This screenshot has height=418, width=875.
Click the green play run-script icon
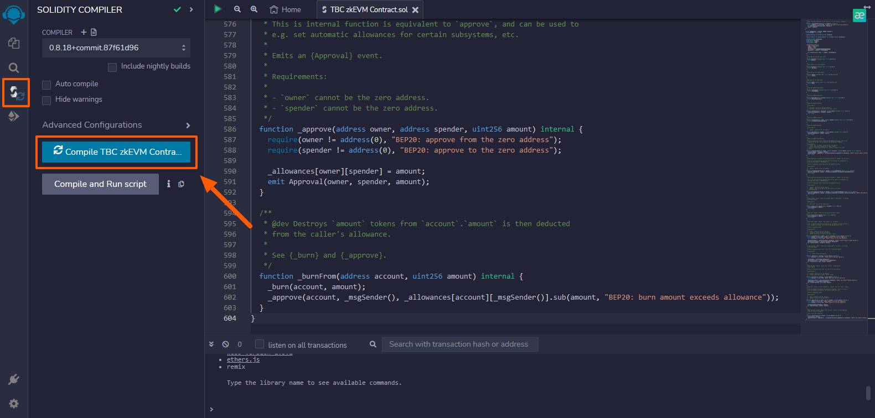pyautogui.click(x=218, y=9)
